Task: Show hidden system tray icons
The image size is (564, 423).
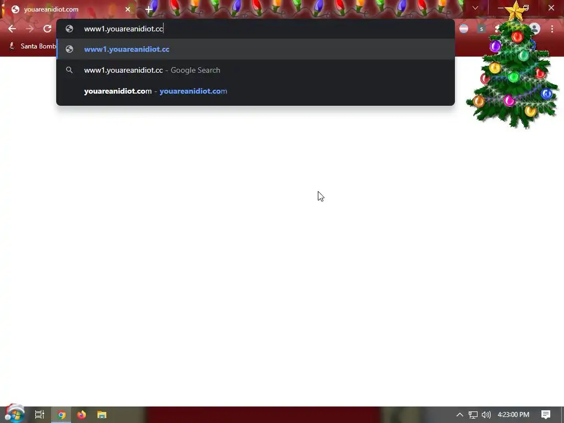Action: point(460,415)
